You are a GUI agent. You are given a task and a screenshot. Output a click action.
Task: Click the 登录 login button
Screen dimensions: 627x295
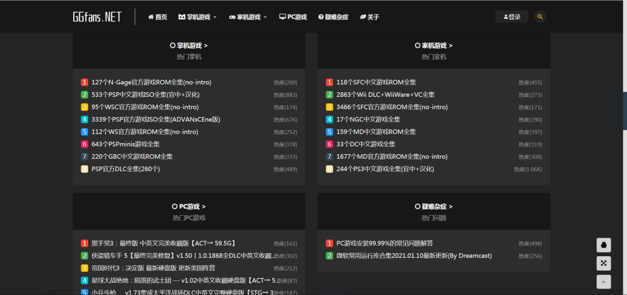(511, 17)
